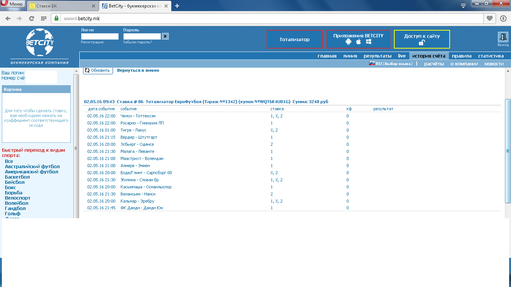Select Австралийский футбол sport

(32, 167)
